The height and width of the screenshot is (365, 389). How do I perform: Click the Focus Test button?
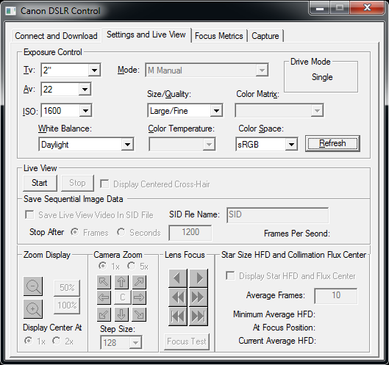187,341
